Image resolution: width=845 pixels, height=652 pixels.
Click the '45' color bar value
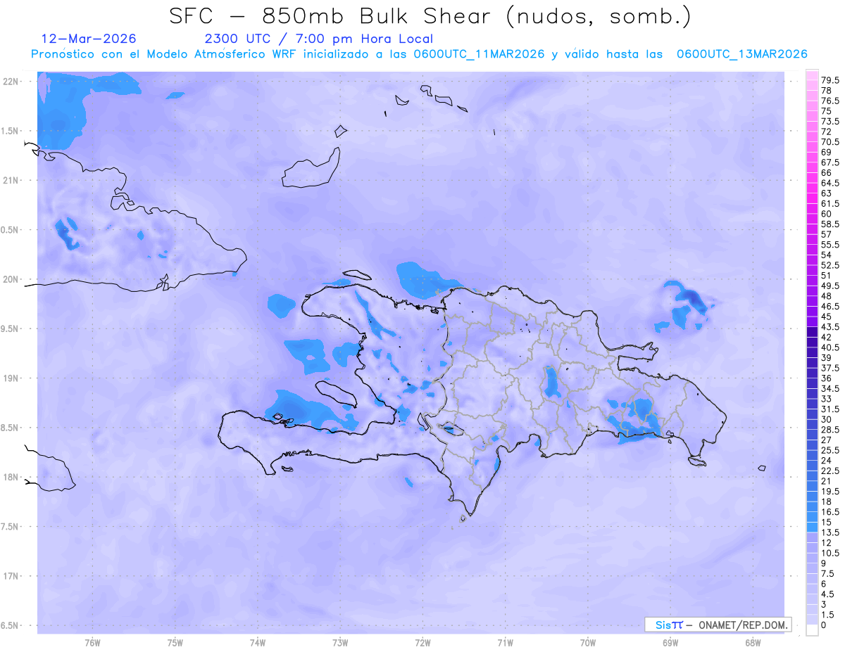(x=827, y=317)
